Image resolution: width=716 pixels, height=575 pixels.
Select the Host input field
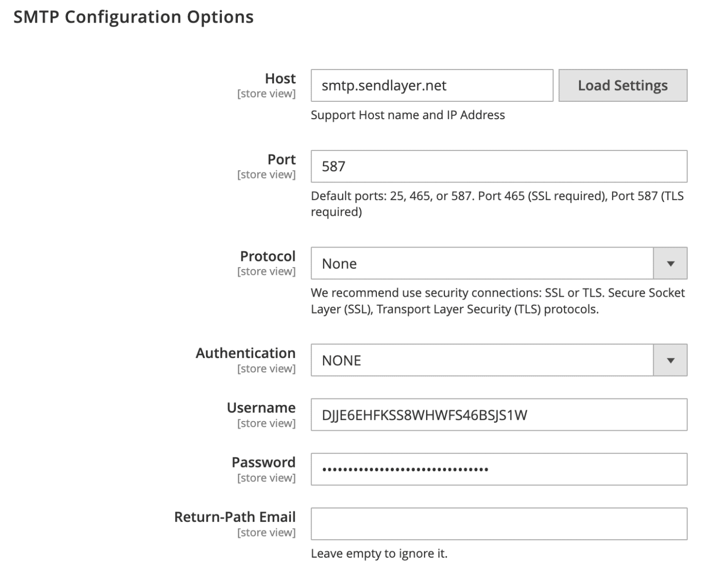pyautogui.click(x=431, y=85)
